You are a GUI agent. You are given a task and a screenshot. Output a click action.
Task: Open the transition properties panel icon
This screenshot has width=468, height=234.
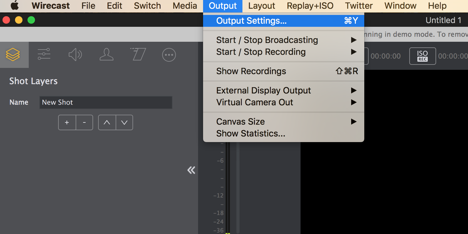138,55
